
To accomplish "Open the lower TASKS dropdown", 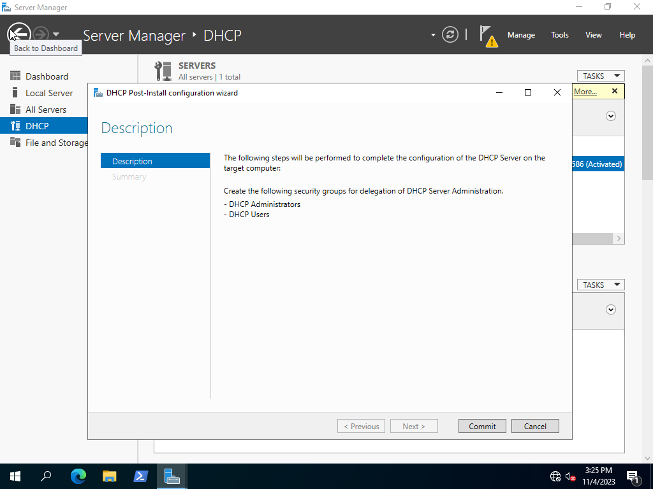I will click(601, 285).
